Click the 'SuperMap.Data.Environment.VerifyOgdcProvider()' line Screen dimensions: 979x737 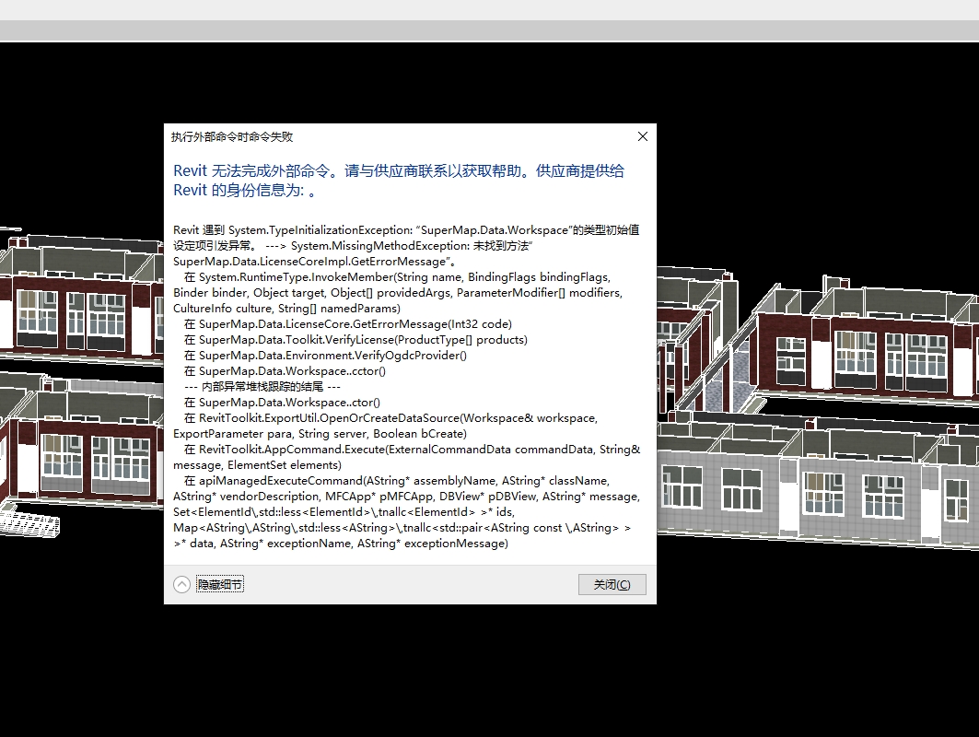325,356
